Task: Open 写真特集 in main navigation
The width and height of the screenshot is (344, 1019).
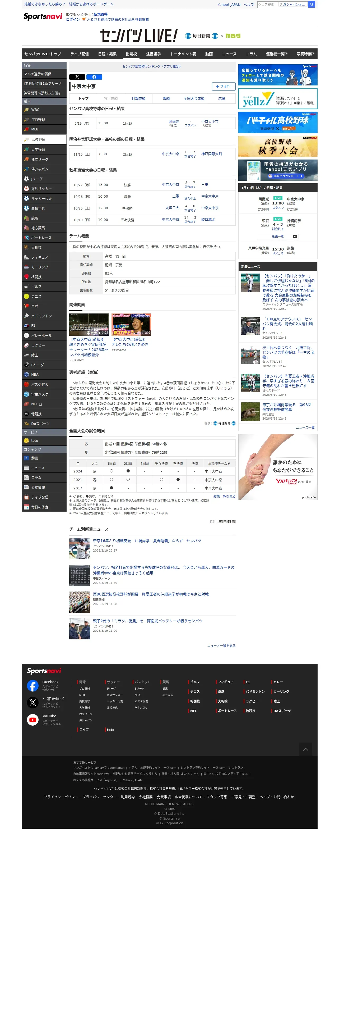Action: pos(305,54)
